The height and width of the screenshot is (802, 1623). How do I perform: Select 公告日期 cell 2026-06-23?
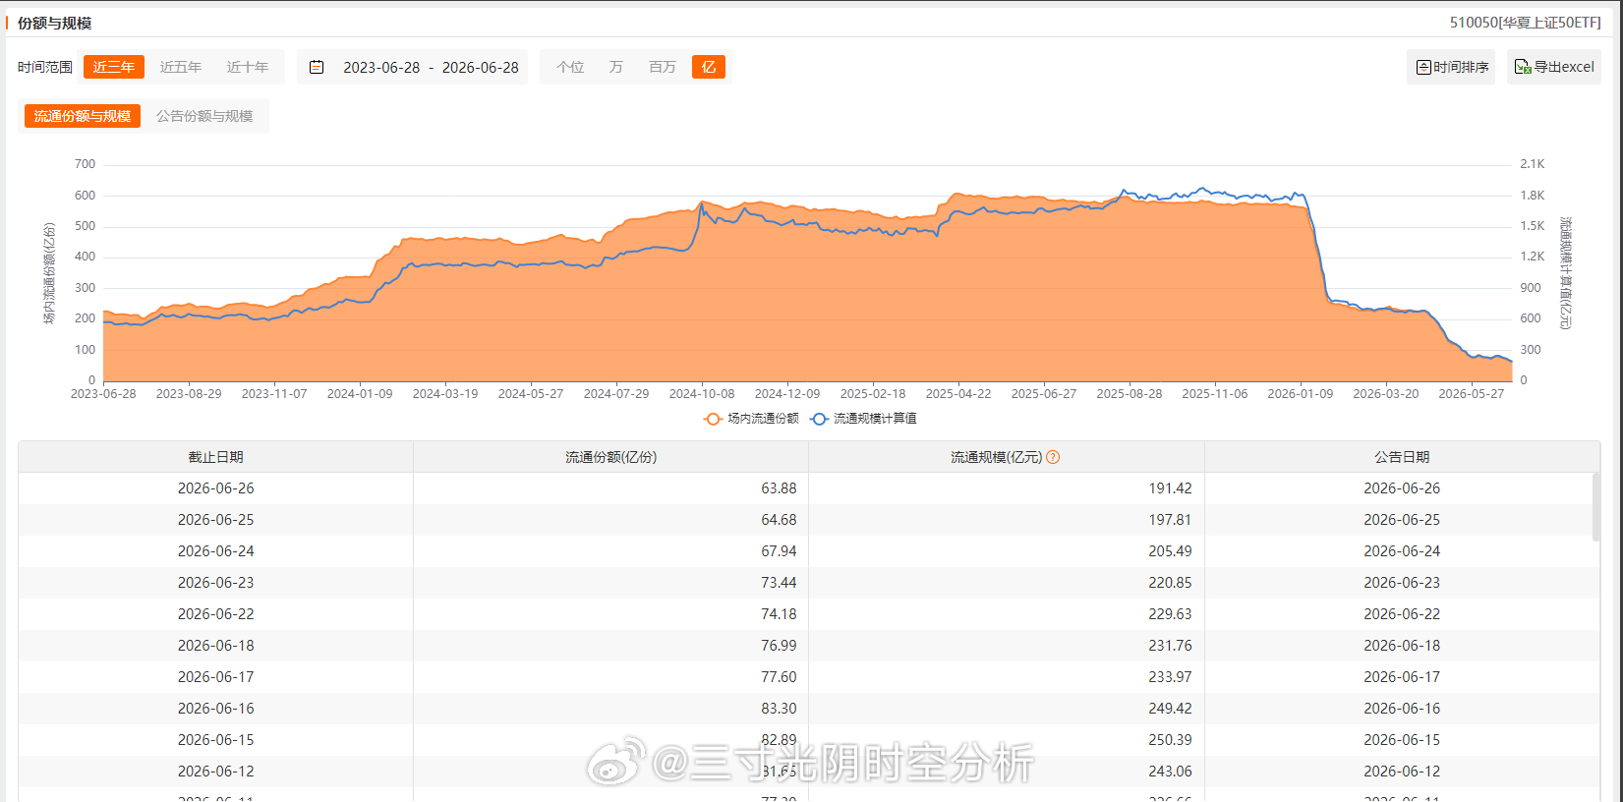point(1402,583)
